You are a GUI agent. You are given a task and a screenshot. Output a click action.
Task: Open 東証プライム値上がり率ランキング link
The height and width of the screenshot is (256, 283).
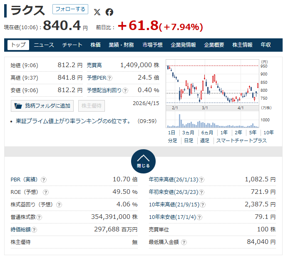click(x=73, y=121)
